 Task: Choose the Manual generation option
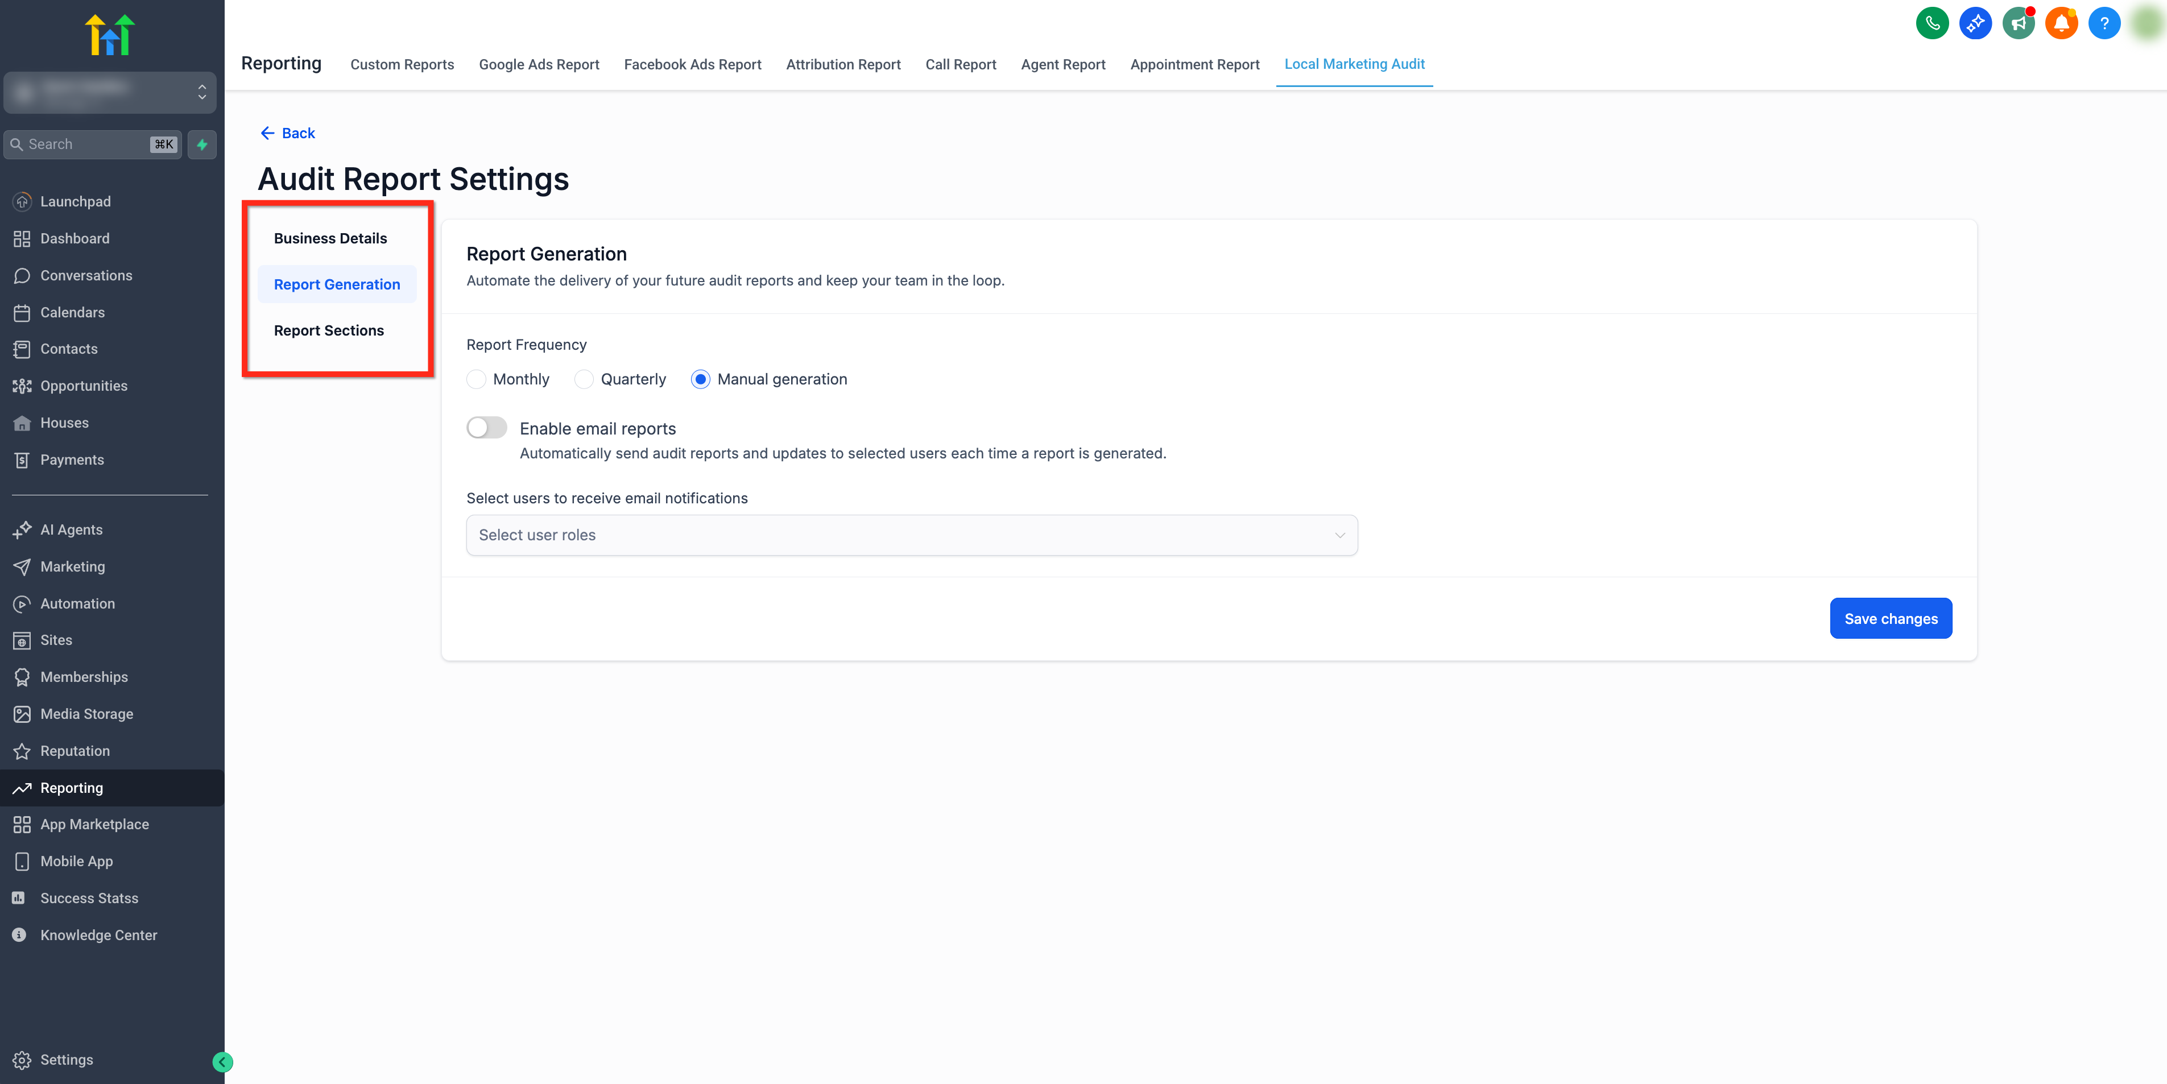(x=700, y=379)
